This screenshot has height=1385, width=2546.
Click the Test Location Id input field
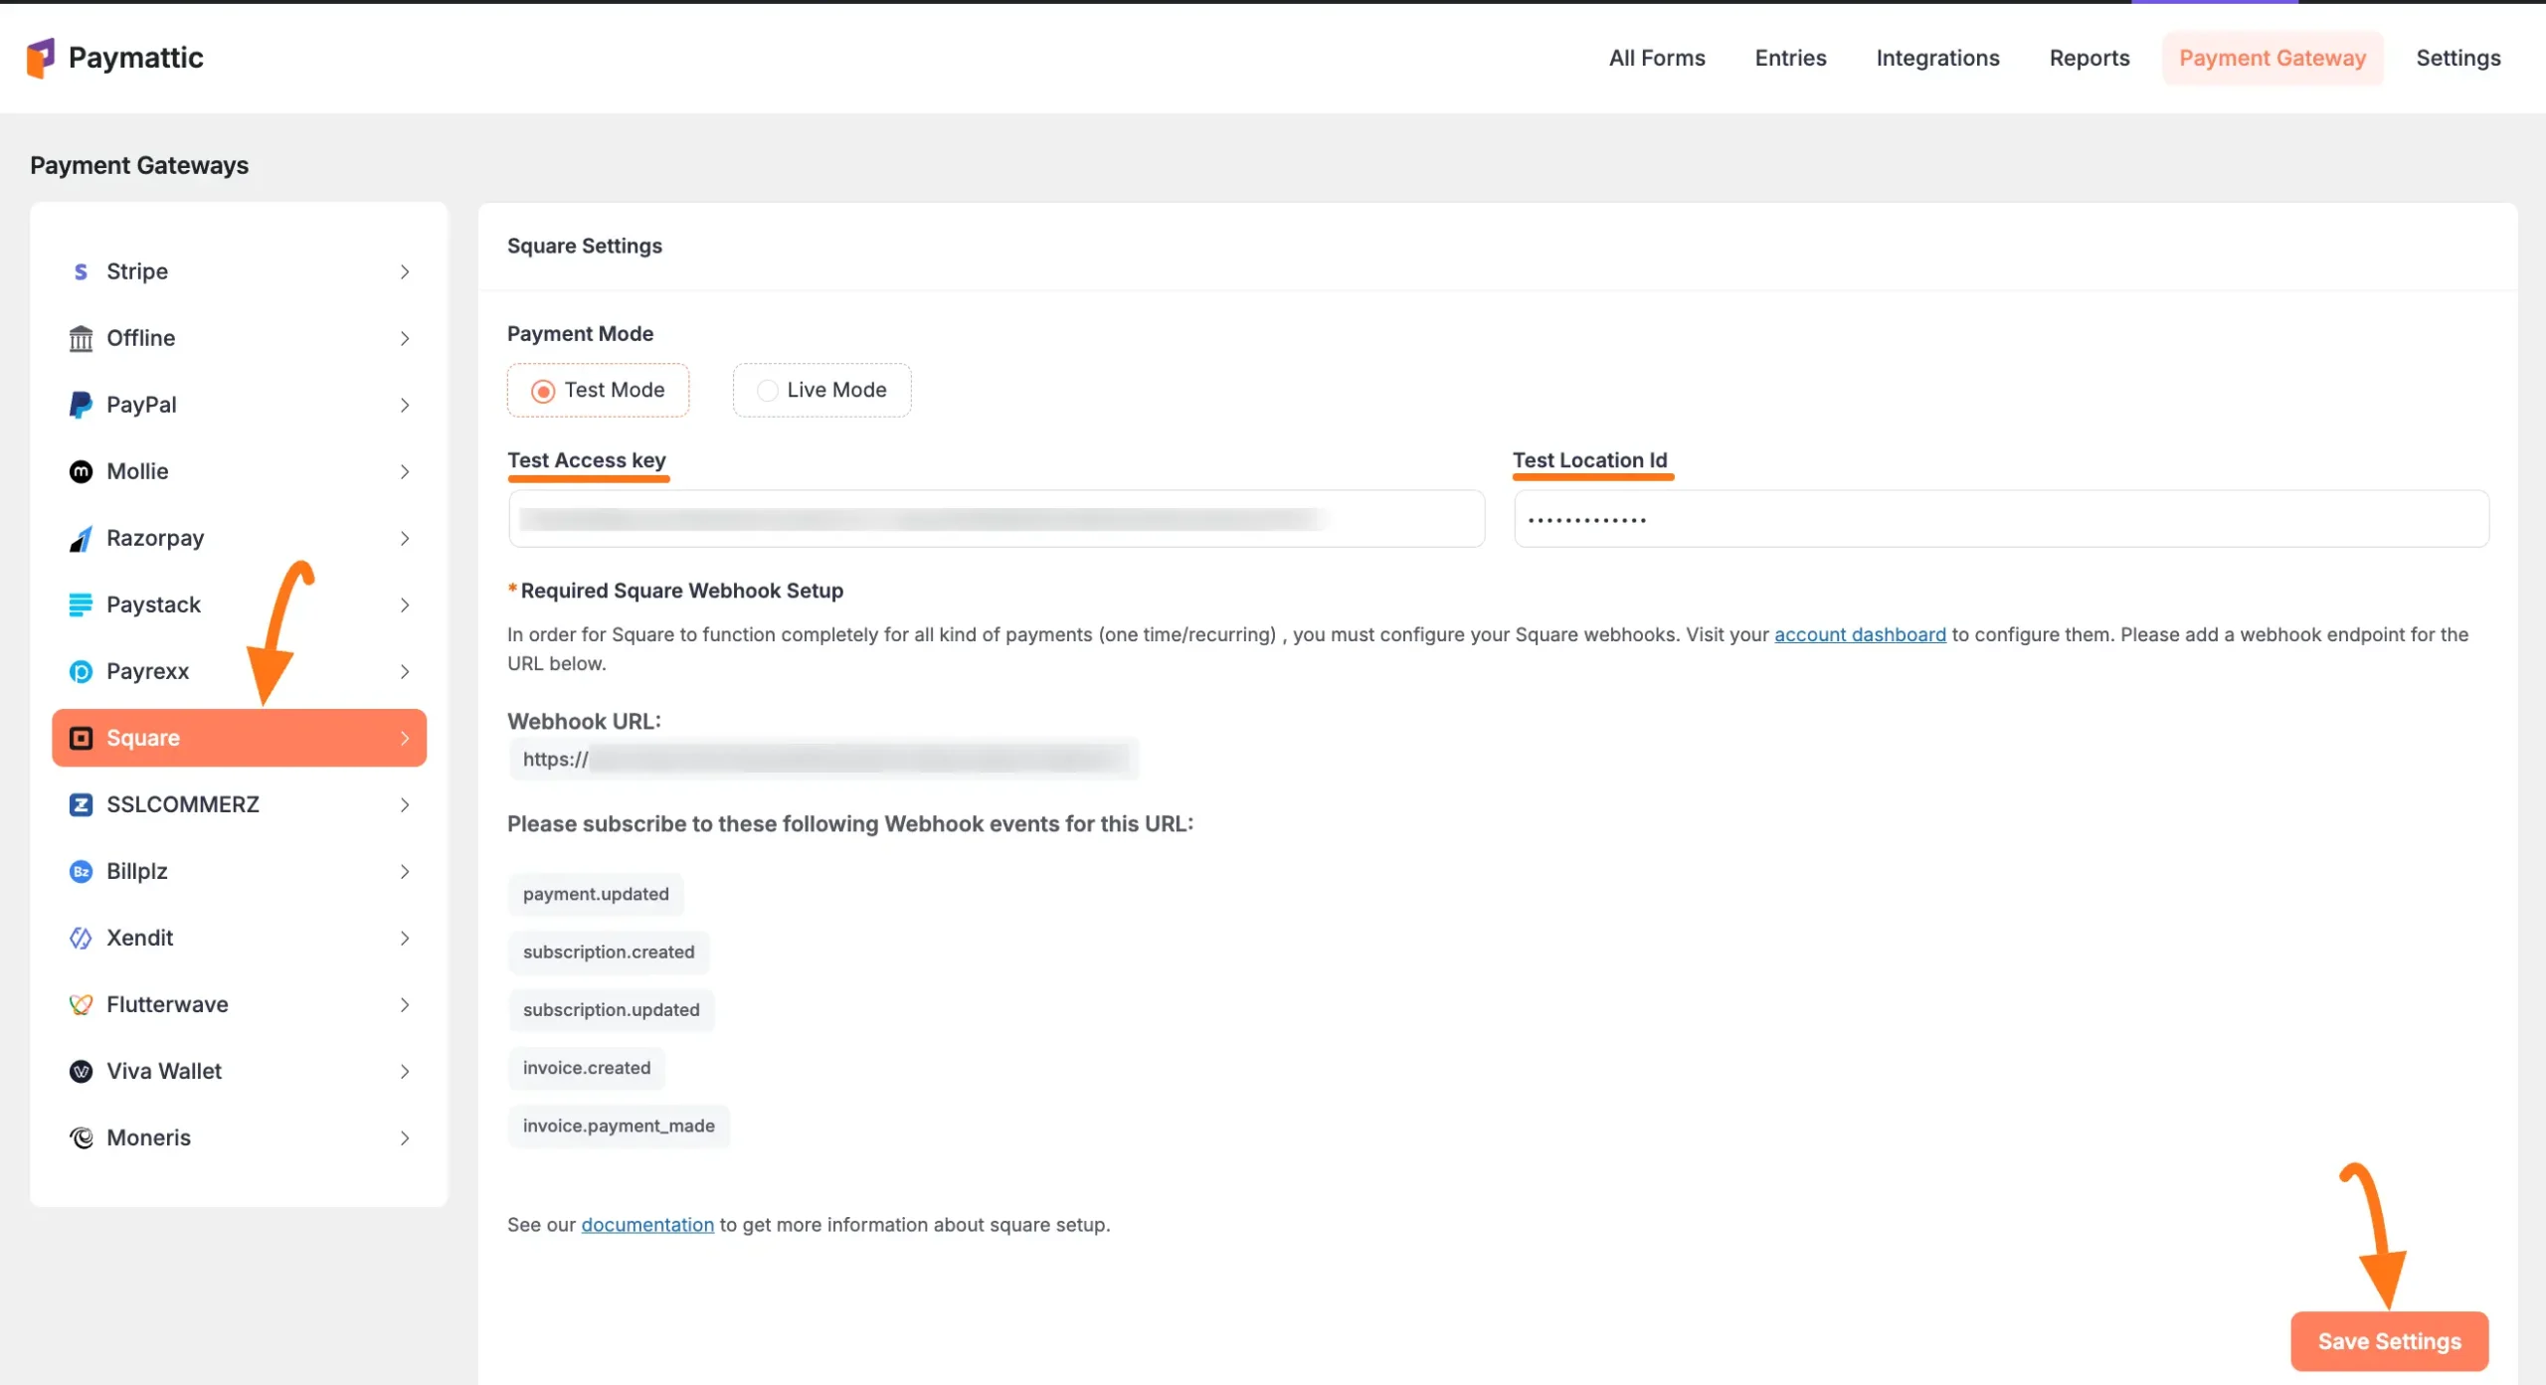(1999, 518)
